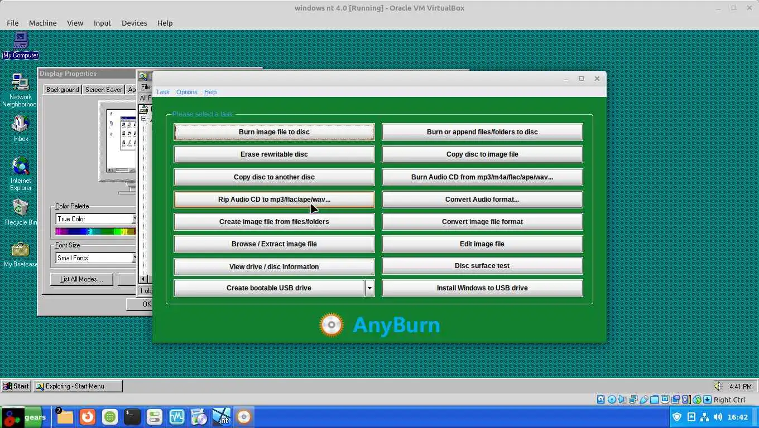Screen dimensions: 759x428
Task: Launch Internet Explorer desktop icon
Action: [x=21, y=174]
